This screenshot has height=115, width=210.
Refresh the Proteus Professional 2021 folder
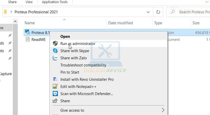(158, 12)
